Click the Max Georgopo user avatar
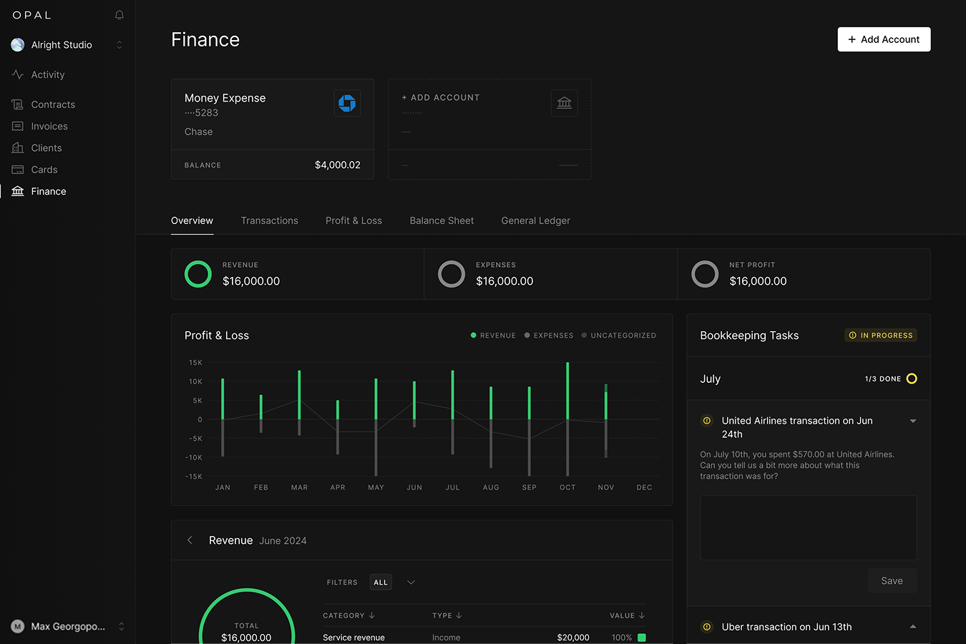 click(x=18, y=627)
